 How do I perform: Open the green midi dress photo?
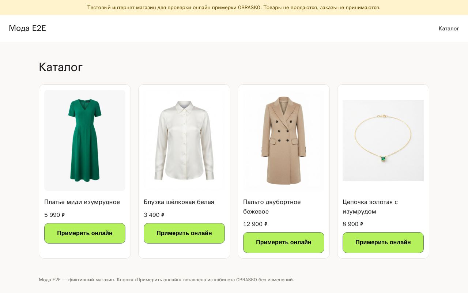click(x=85, y=140)
